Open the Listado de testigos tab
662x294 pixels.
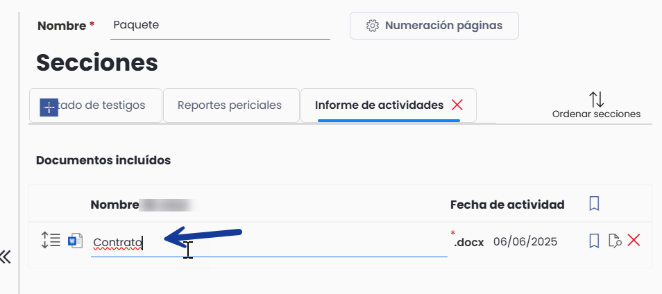[96, 105]
